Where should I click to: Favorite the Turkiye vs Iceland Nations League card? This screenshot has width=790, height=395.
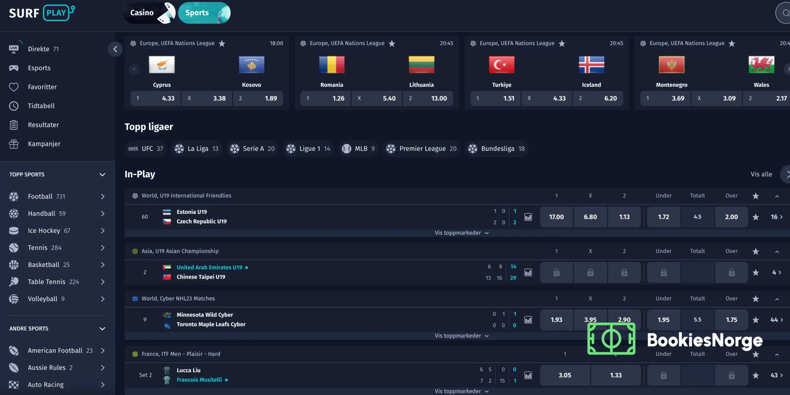tap(562, 44)
